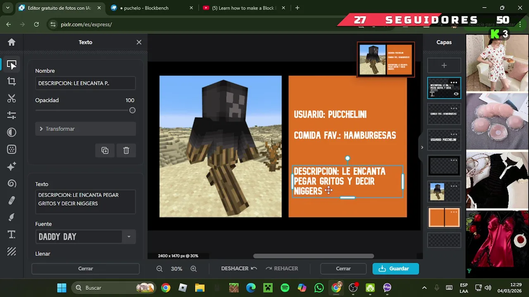Screen dimensions: 529x297
Task: Select the USUARIO: PUCCHELINI layer thumbnail
Action: pos(444,140)
